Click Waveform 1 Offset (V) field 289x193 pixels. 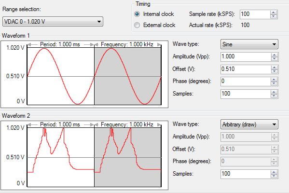(x=246, y=69)
